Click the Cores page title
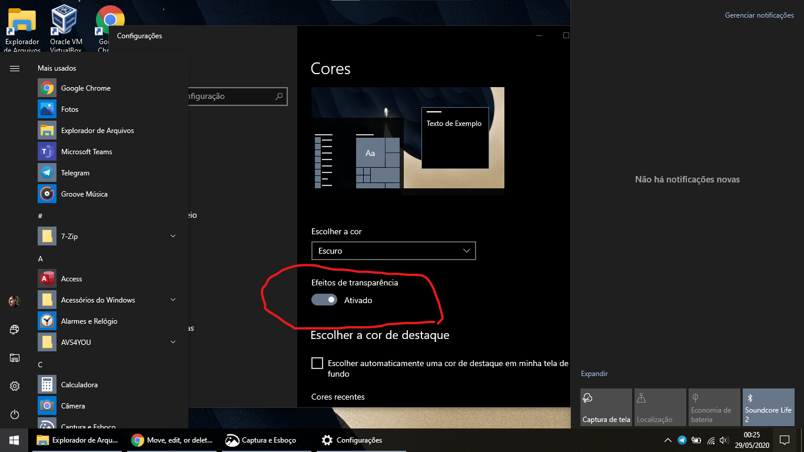This screenshot has width=804, height=452. click(331, 69)
